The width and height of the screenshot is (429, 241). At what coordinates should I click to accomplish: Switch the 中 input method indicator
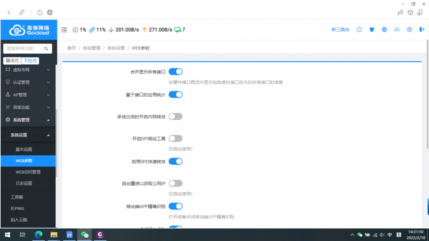[390, 235]
